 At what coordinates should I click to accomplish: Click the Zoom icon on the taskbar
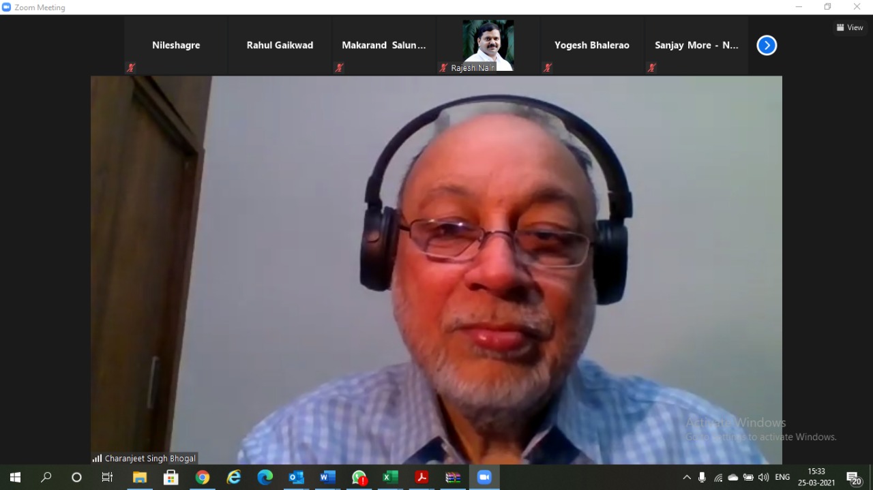click(485, 477)
